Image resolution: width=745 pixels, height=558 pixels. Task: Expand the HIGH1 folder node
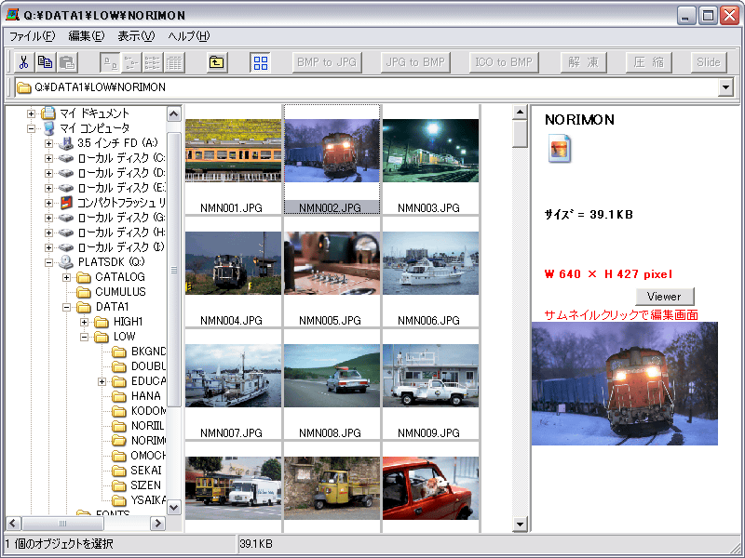coord(84,322)
